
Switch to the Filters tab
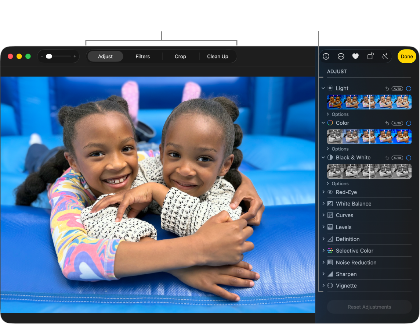point(142,56)
